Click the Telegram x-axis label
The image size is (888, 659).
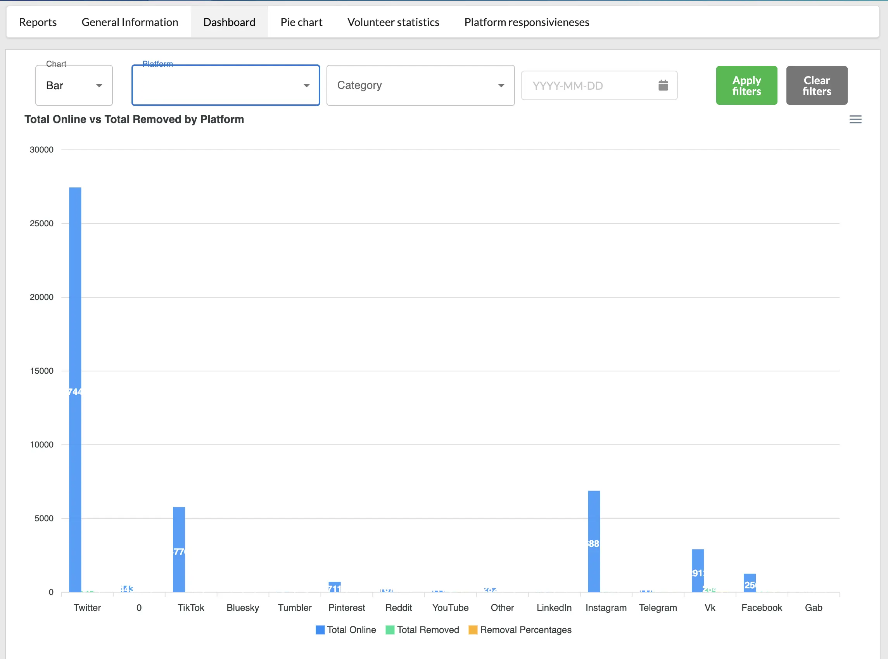658,607
